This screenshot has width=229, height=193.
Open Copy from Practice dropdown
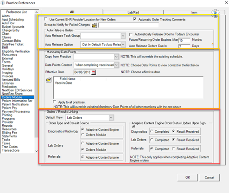pyautogui.click(x=116, y=57)
